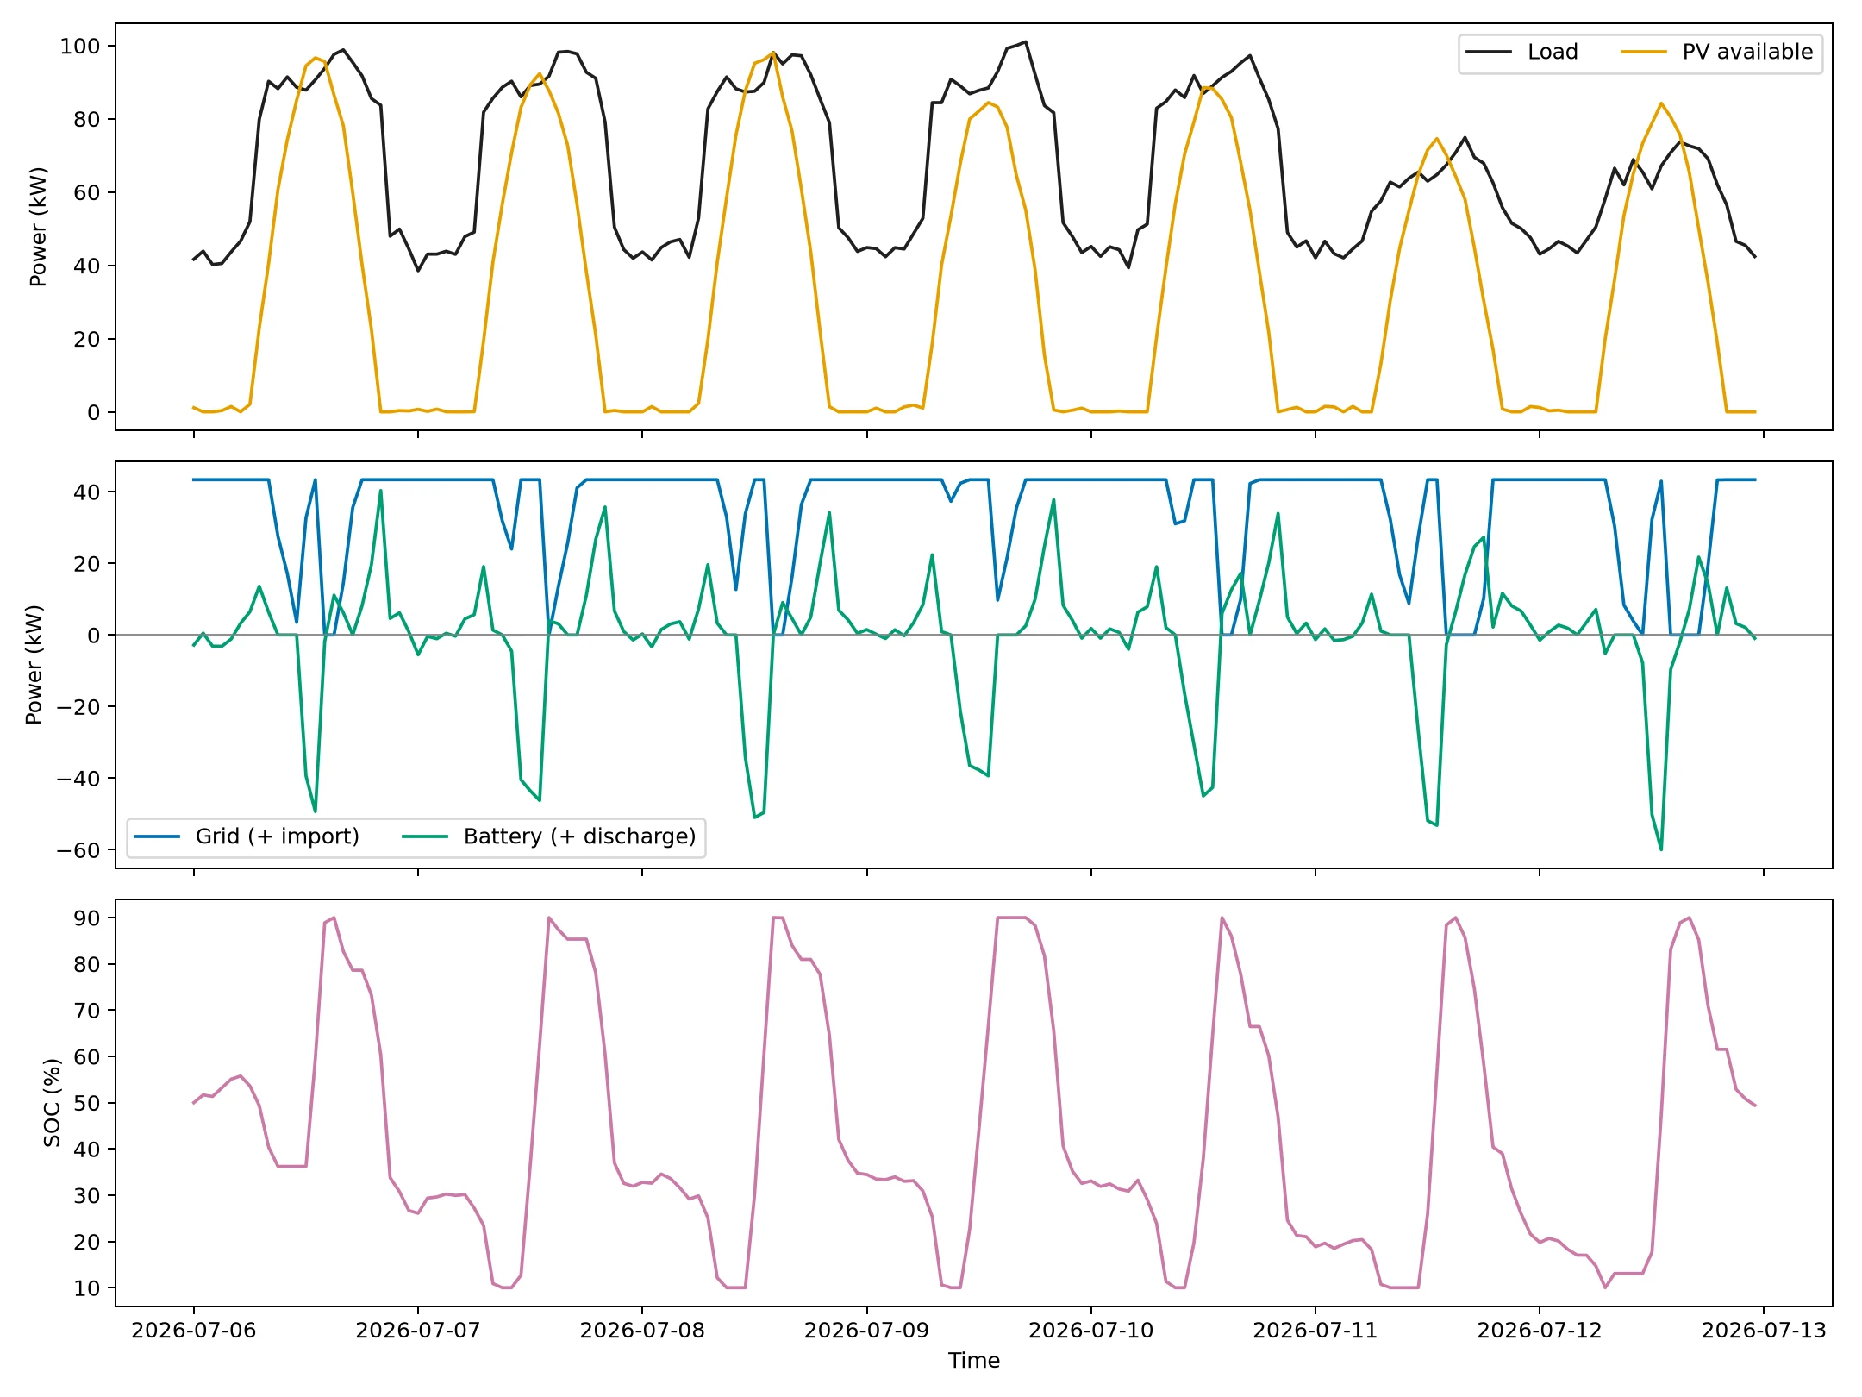
Task: Click the '2026-07-09' x-axis date label
Action: (x=867, y=1331)
